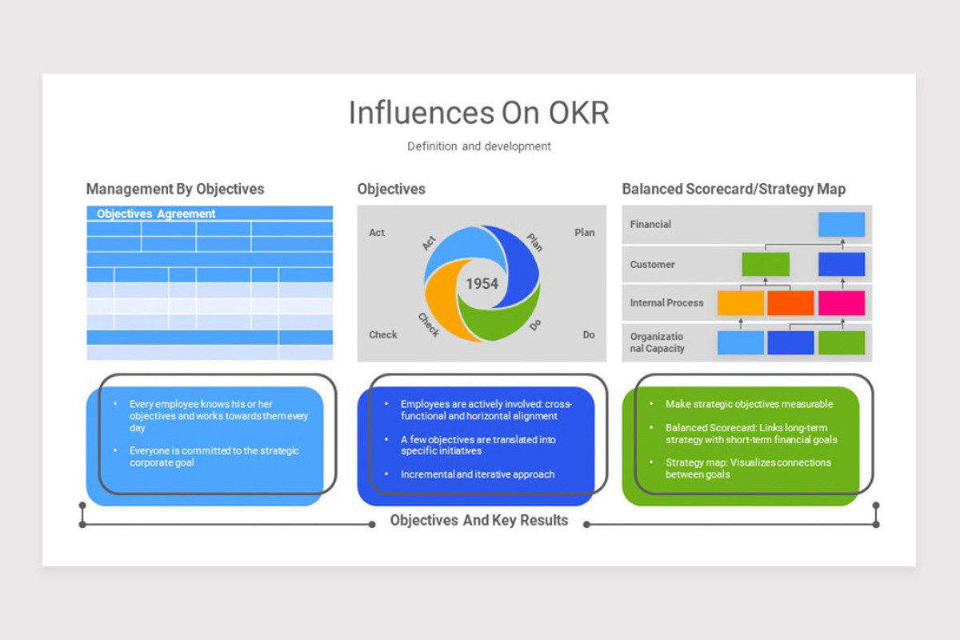Click the red-orange box in Internal Process row
This screenshot has height=640, width=960.
[790, 303]
